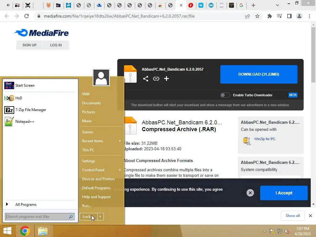The width and height of the screenshot is (316, 237).
Task: Click the plus icon to add the file
Action: coord(166,79)
